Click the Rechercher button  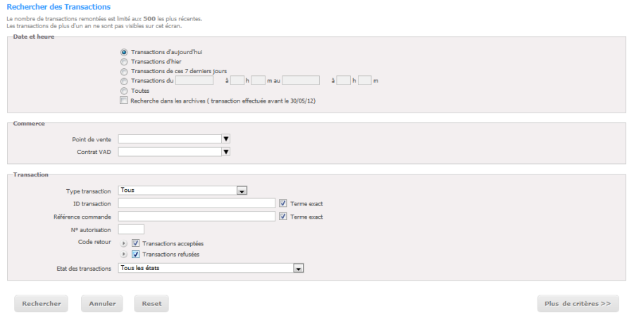(42, 303)
